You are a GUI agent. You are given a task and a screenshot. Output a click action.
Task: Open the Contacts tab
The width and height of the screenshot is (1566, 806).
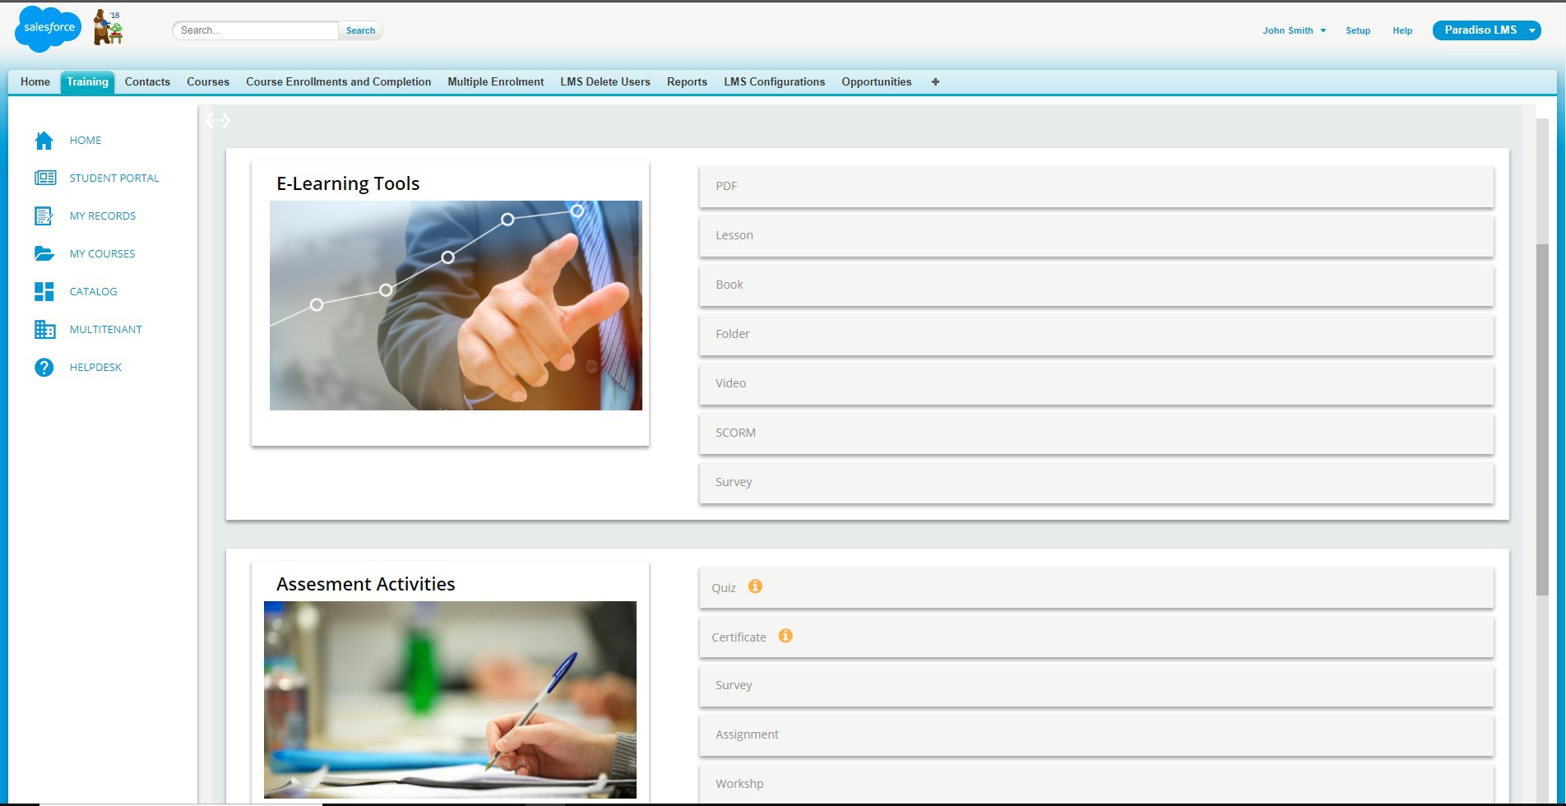coord(147,81)
